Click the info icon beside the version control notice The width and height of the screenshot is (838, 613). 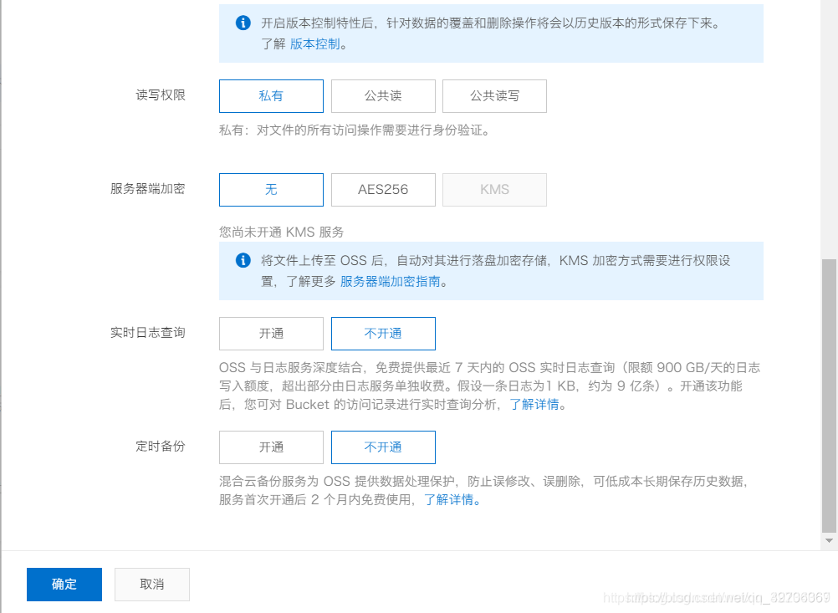[x=243, y=23]
